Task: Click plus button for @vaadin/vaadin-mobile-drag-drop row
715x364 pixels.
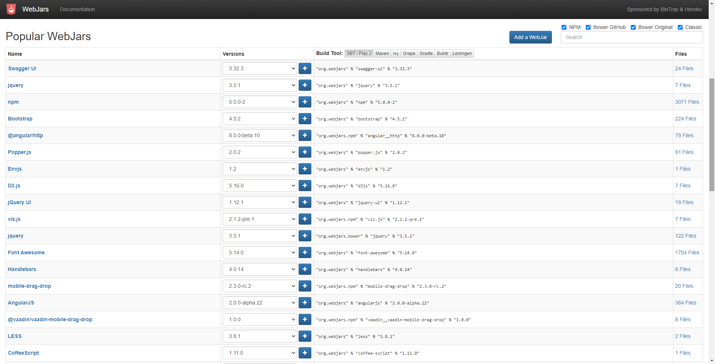Action: [x=305, y=319]
